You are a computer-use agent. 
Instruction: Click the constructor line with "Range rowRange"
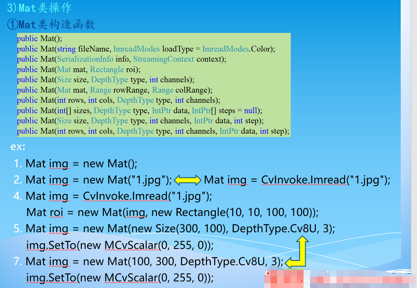coord(115,90)
